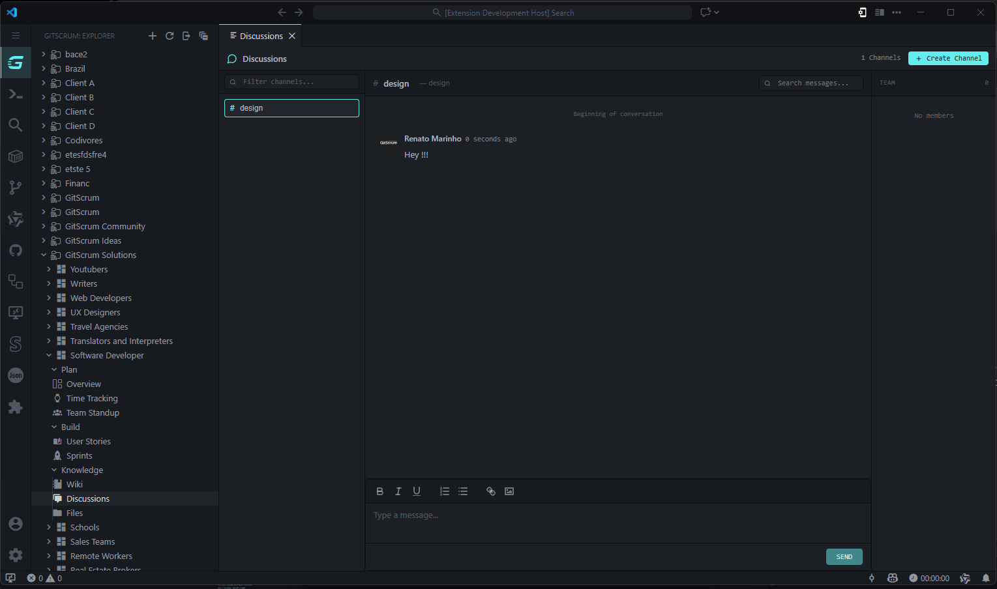Screen dimensions: 997x589
Task: Click inside the Search messages field
Action: click(x=811, y=83)
